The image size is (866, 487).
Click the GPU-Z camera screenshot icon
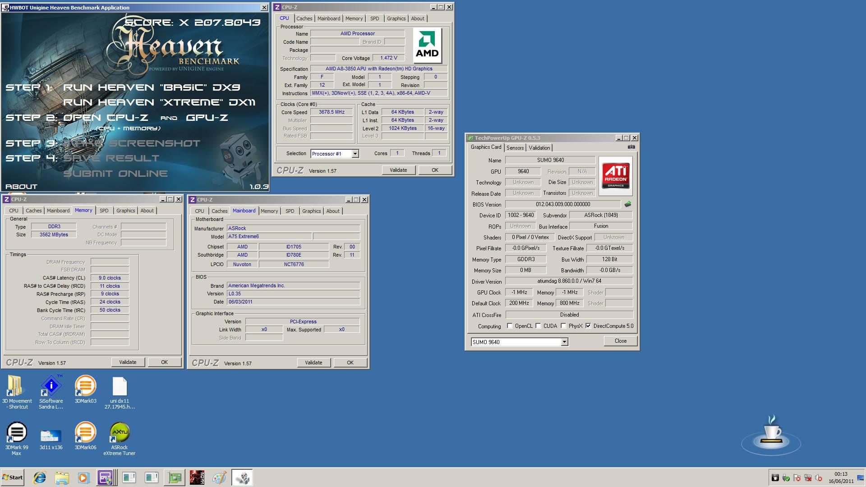pyautogui.click(x=631, y=147)
